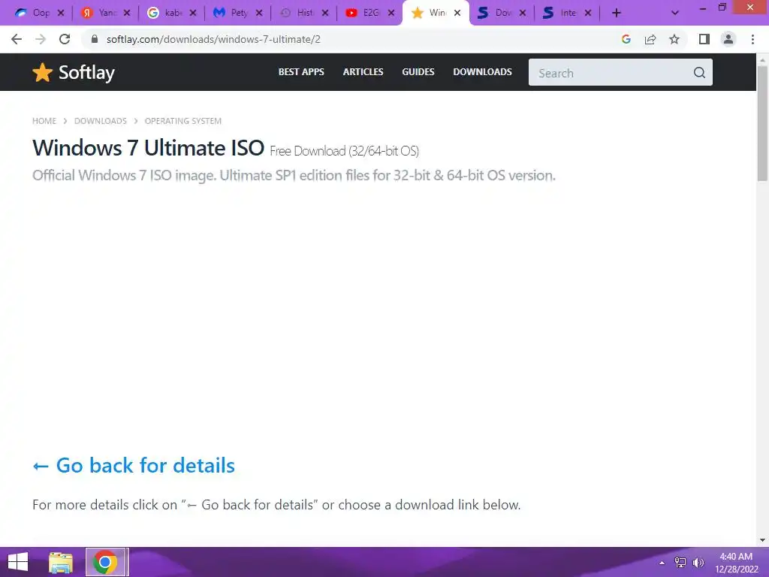Open the Chrome profile avatar
The width and height of the screenshot is (769, 577).
coord(728,39)
